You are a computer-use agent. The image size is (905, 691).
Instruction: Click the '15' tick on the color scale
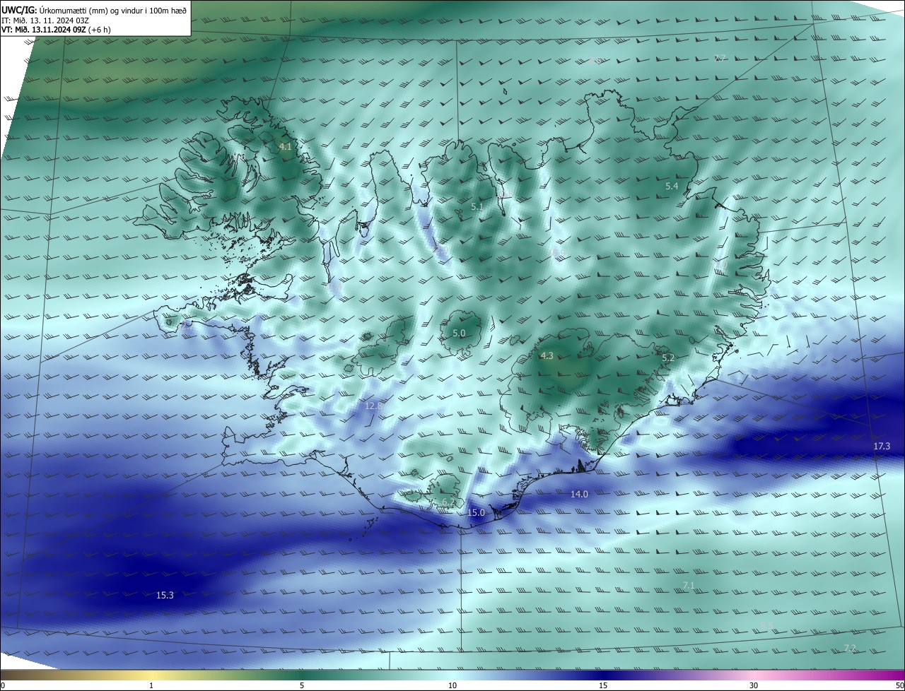(603, 685)
